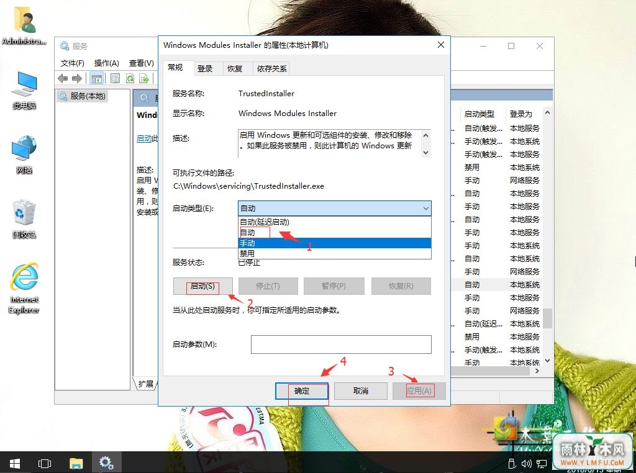Click the 应用(A) button

tap(419, 391)
